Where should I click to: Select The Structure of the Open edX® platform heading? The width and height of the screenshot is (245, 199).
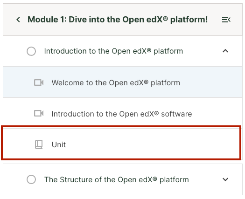click(x=117, y=179)
